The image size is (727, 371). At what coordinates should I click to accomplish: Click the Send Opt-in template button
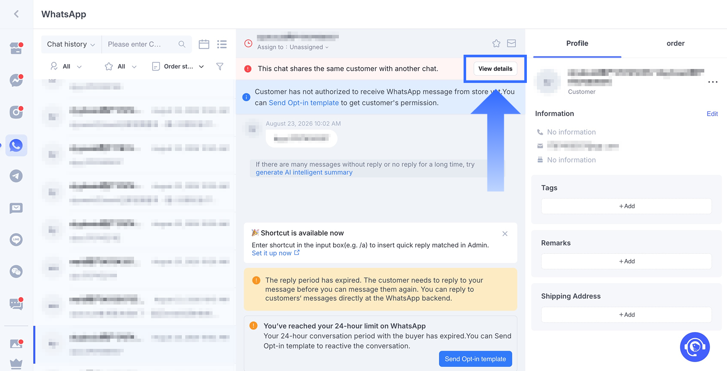pyautogui.click(x=476, y=359)
